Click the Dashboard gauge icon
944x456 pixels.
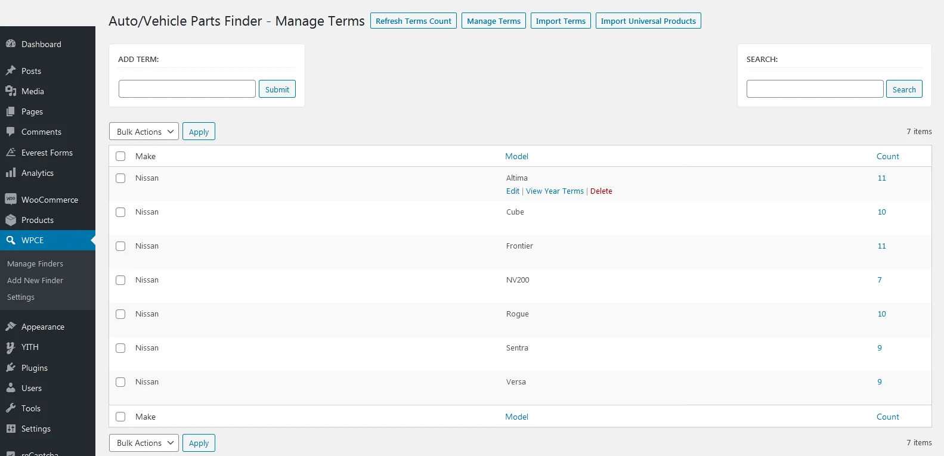click(x=11, y=44)
